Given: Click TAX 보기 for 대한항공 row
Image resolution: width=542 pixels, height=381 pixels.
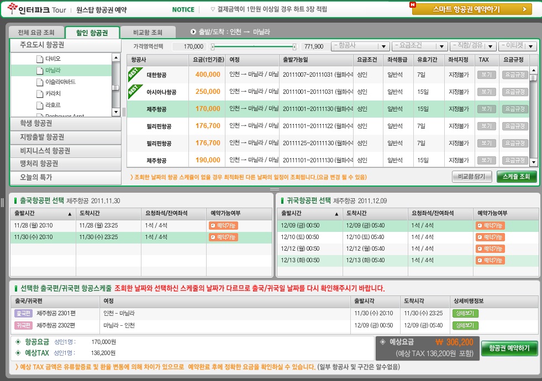Looking at the screenshot, I should coord(487,75).
